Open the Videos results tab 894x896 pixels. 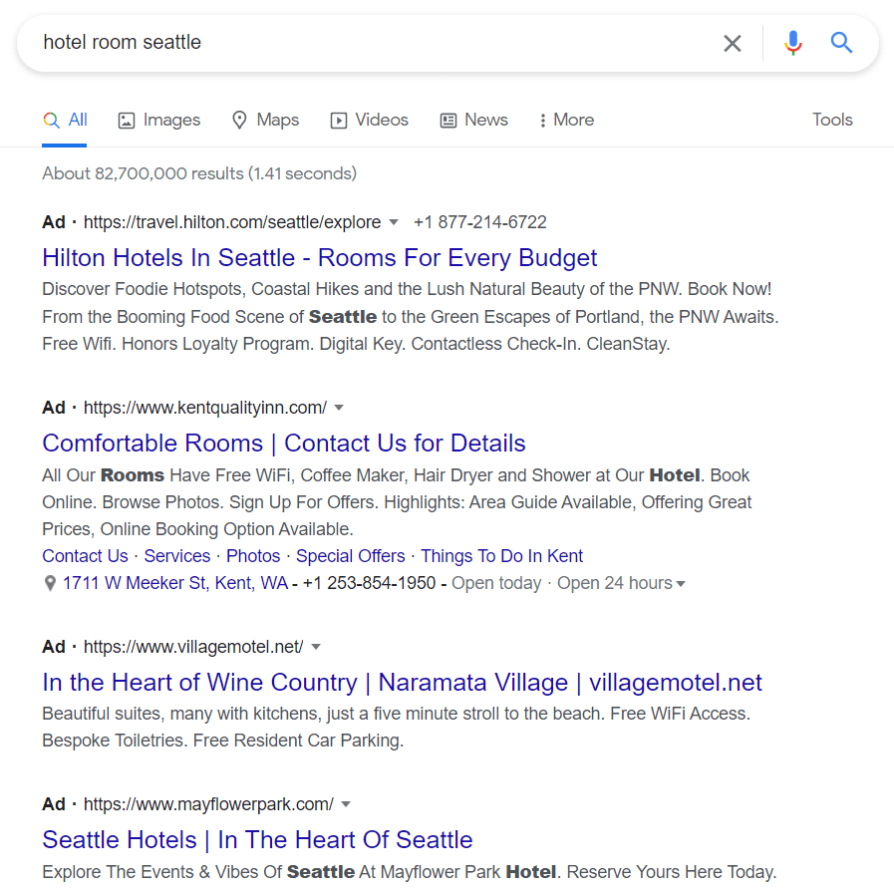click(x=370, y=120)
